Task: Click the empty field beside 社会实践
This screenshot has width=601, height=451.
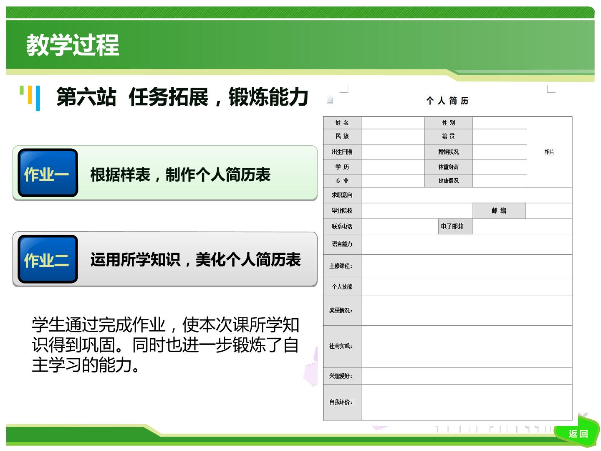Action: (x=466, y=347)
